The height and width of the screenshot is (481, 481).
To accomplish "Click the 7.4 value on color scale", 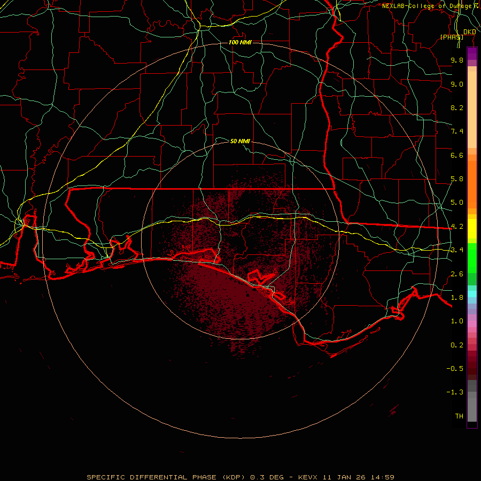I will coord(457,131).
